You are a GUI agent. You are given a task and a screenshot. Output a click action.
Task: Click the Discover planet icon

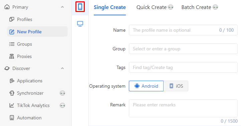coord(7,68)
